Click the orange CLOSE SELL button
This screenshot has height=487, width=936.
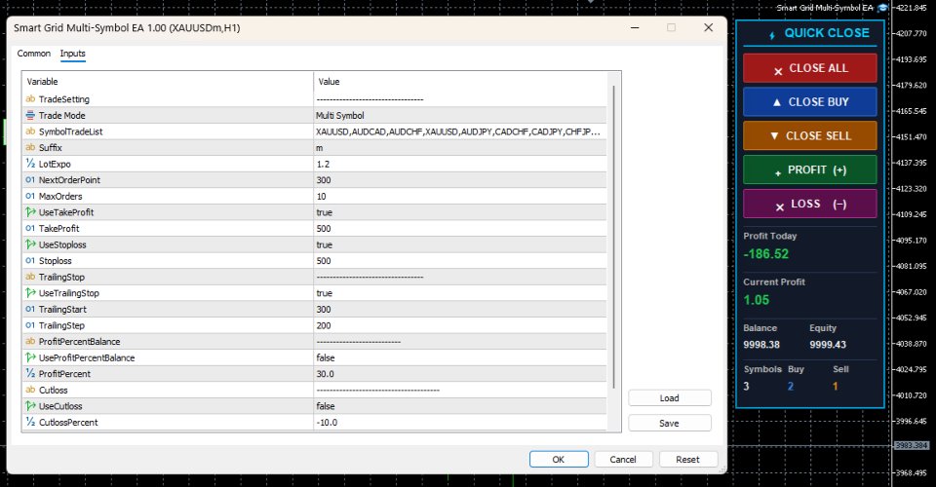point(810,136)
